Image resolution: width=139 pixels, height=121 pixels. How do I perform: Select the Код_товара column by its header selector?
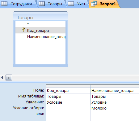[68, 86]
